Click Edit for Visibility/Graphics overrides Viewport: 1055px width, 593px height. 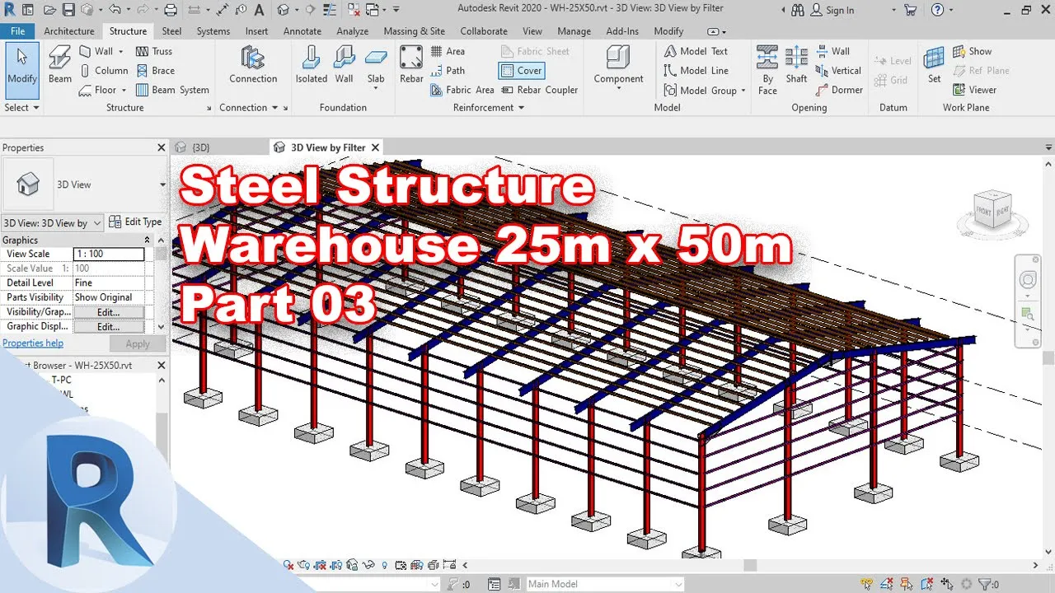(x=109, y=312)
